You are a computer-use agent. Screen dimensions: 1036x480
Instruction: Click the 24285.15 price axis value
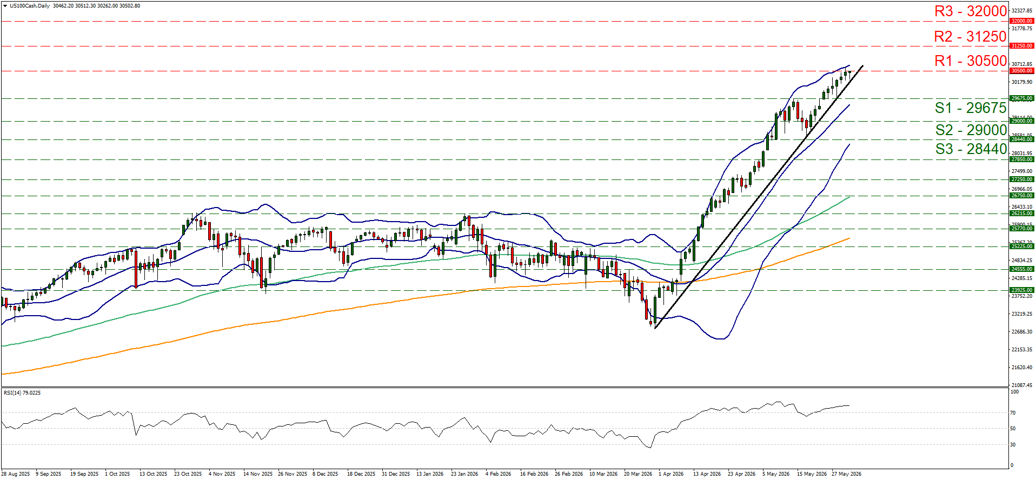tap(1021, 278)
